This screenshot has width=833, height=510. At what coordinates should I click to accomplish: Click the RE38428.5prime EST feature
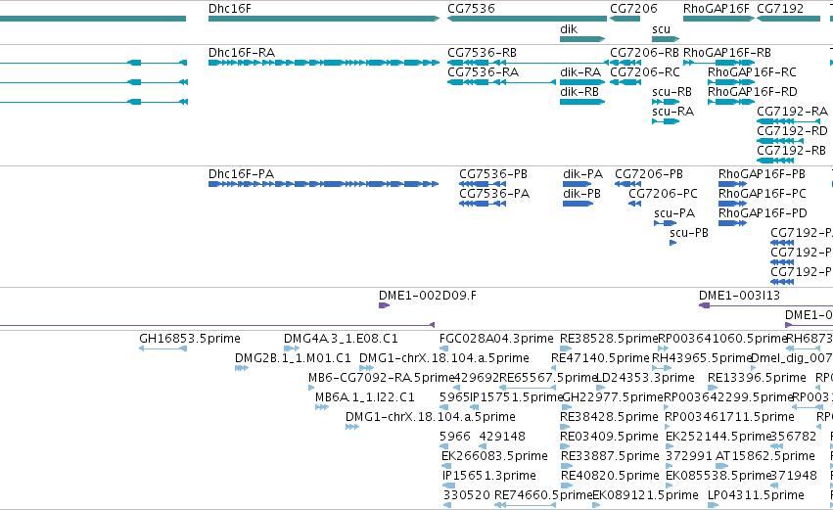coord(566,427)
